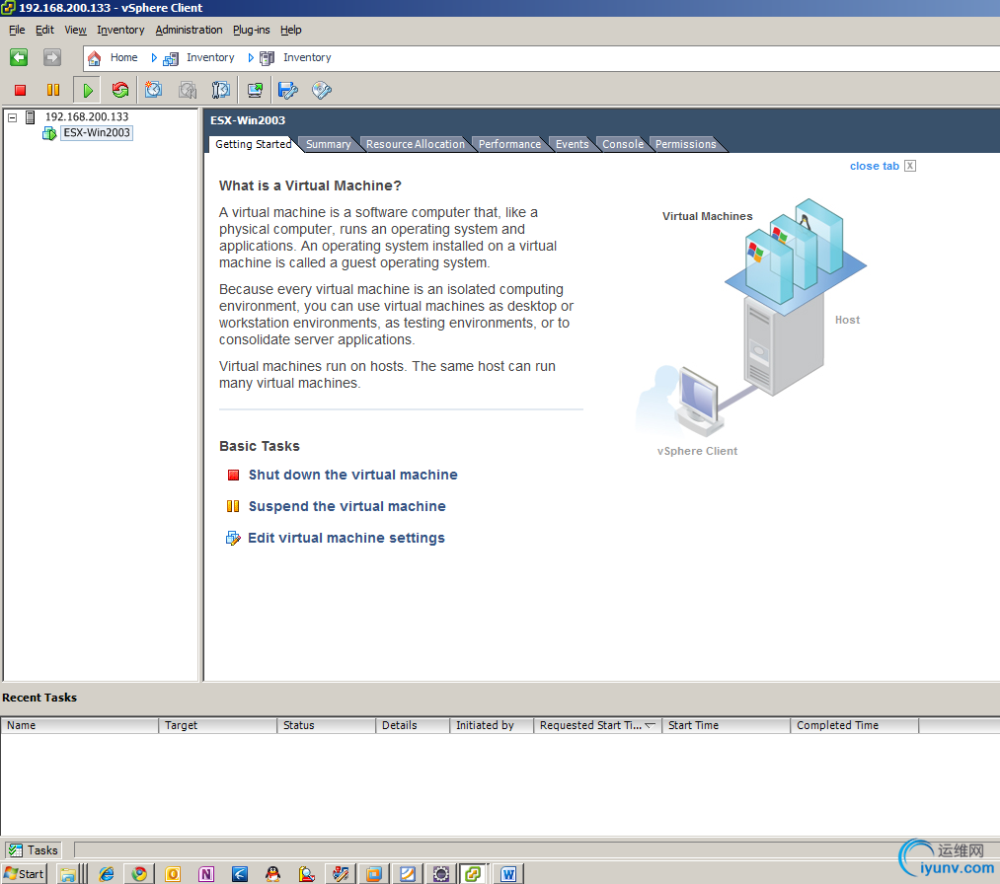This screenshot has height=884, width=1000.
Task: Suspend VM using the pause toolbar icon
Action: [x=53, y=90]
